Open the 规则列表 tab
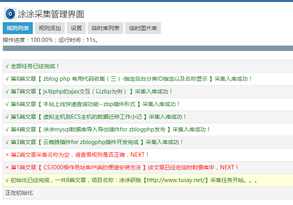293x205 pixels. 18,28
